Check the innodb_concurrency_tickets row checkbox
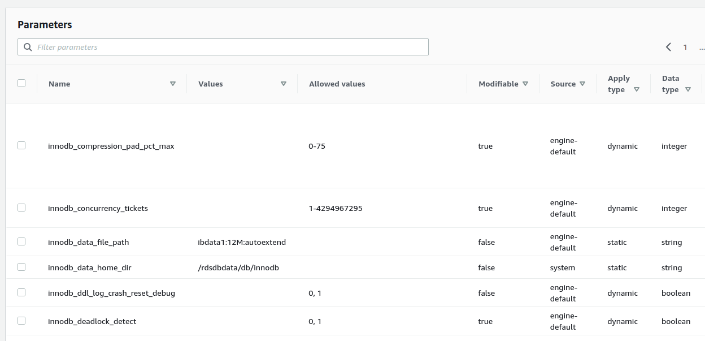This screenshot has width=705, height=341. (x=21, y=208)
